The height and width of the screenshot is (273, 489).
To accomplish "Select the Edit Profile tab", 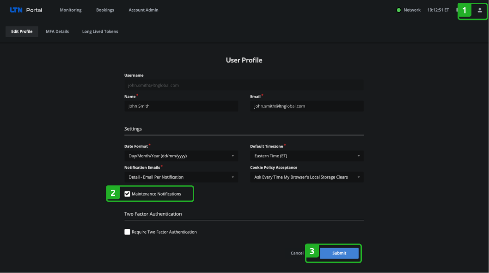I will tap(22, 31).
